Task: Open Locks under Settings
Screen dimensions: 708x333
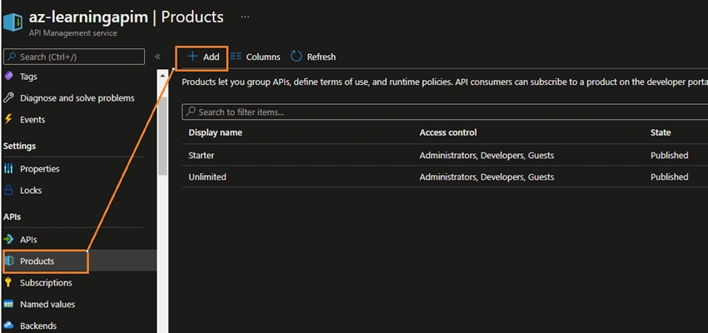Action: (31, 191)
